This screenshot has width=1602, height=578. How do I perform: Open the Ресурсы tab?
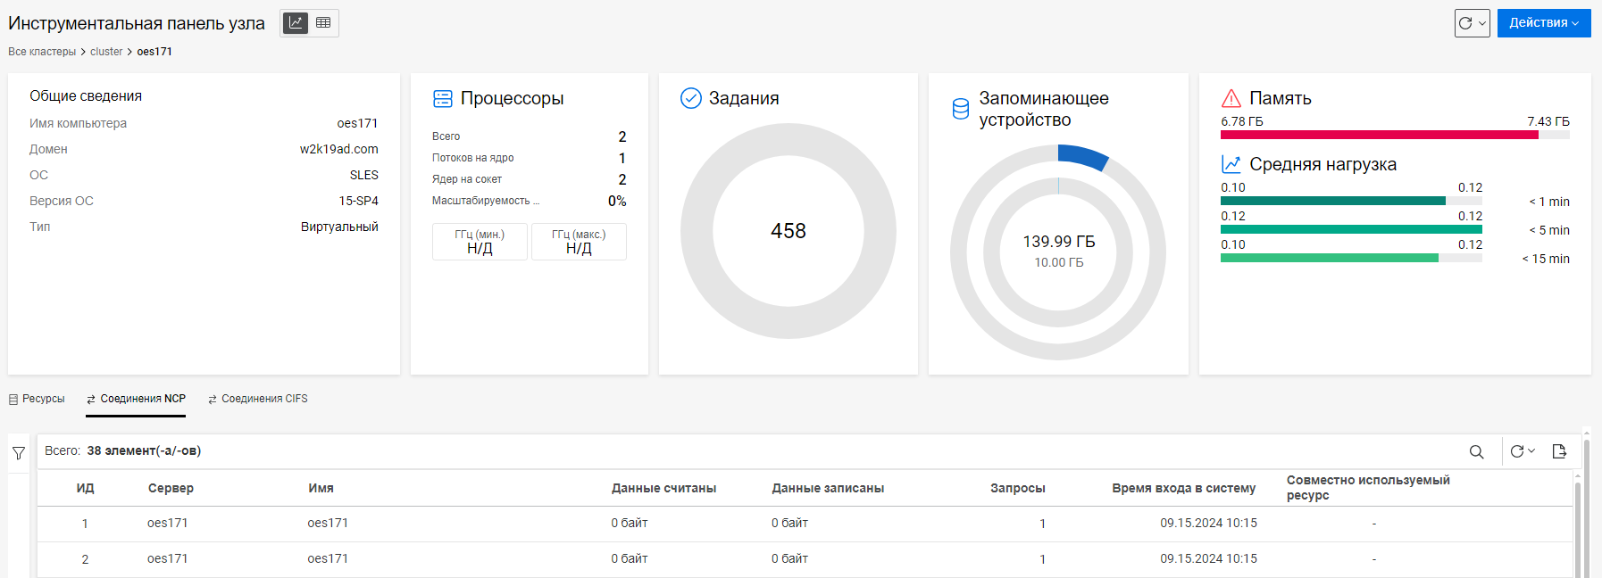pos(37,399)
